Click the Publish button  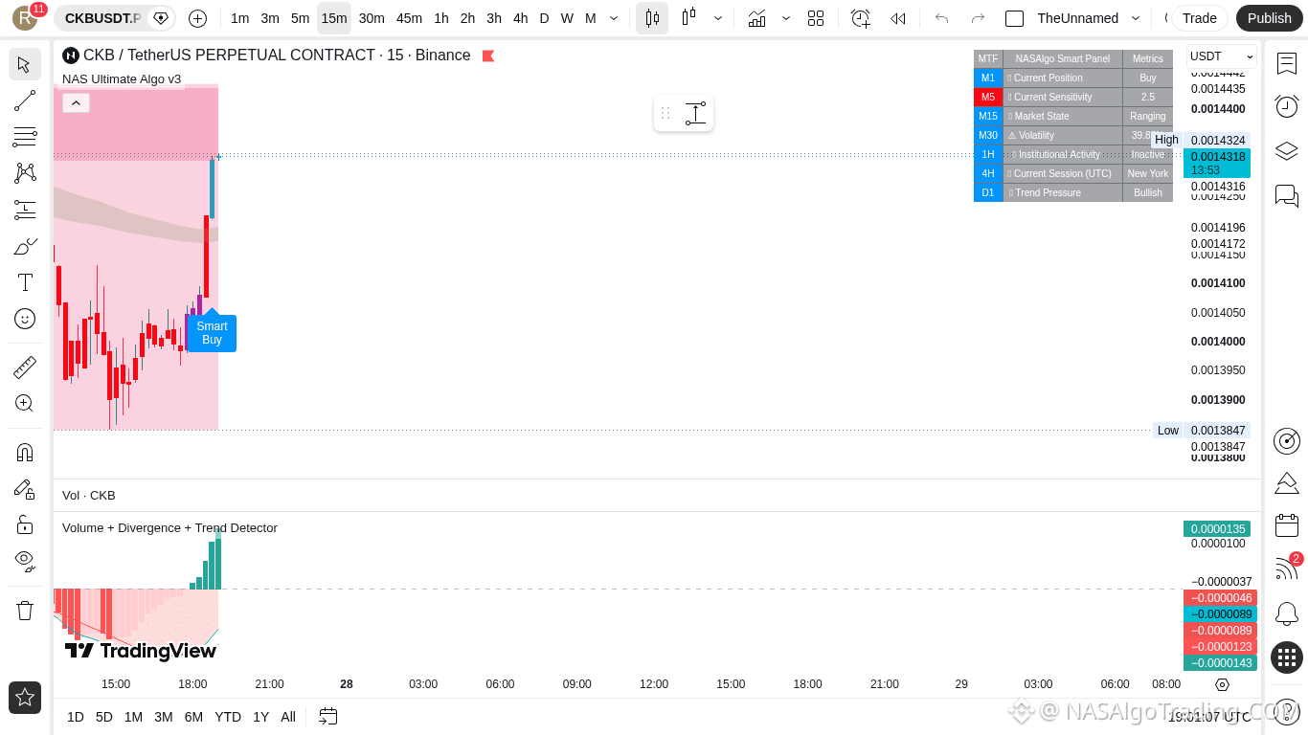1270,18
